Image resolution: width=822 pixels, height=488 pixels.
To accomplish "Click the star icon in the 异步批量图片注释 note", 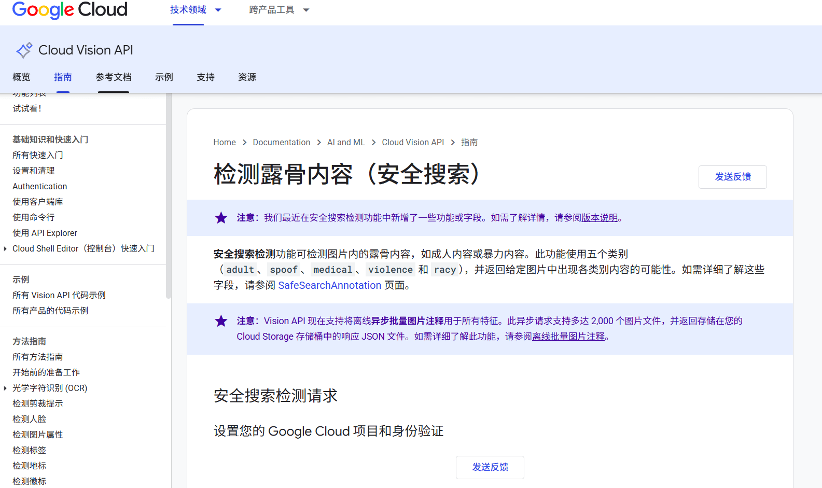I will [x=221, y=321].
